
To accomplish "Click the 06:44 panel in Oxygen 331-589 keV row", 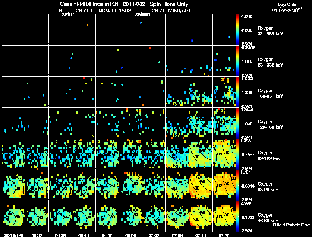I will tap(83, 30).
